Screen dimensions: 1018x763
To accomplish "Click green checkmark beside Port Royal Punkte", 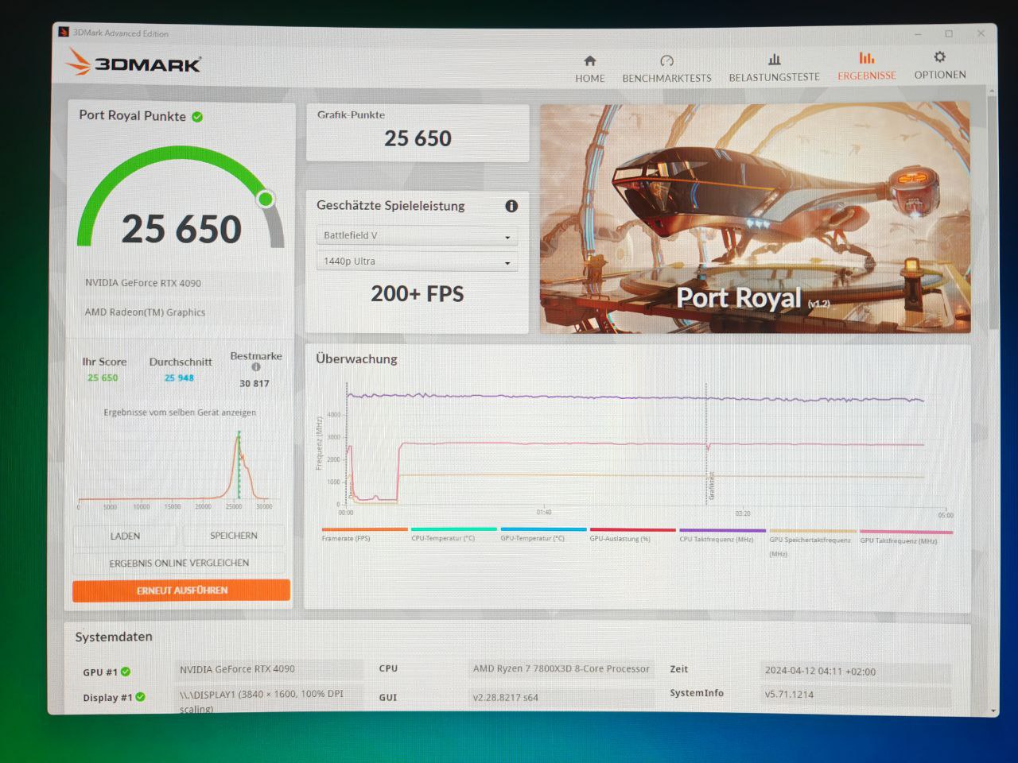I will tap(197, 117).
